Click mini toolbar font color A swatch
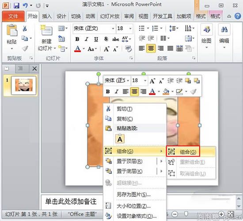 pyautogui.click(x=152, y=92)
